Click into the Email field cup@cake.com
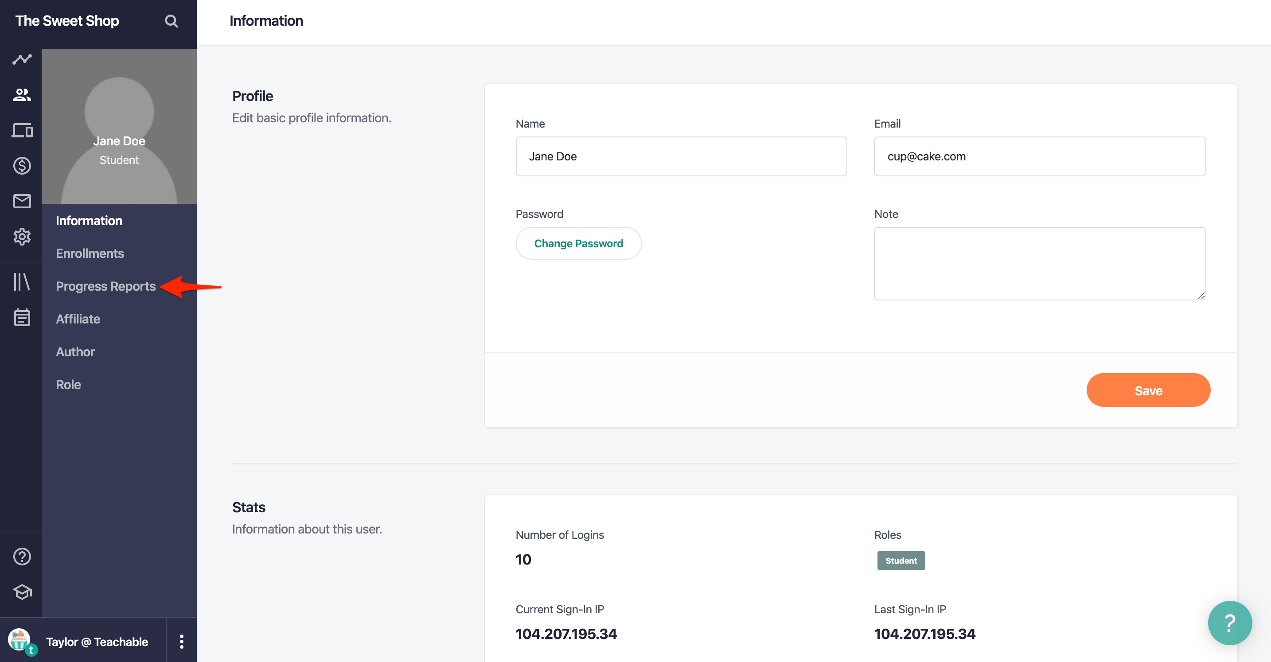 [1040, 156]
